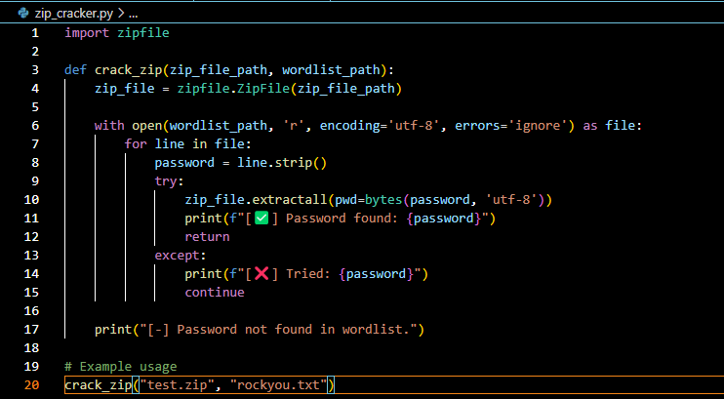Click the 'with' keyword on line 6
Image resolution: width=724 pixels, height=399 pixels.
point(109,126)
